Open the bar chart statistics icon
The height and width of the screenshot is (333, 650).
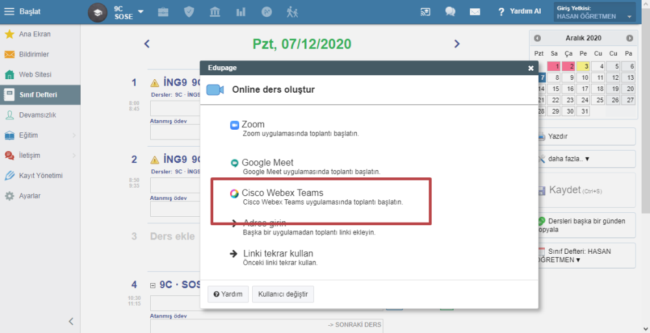pos(241,12)
